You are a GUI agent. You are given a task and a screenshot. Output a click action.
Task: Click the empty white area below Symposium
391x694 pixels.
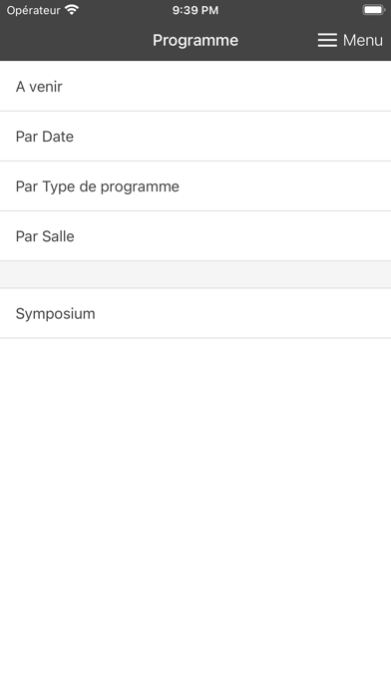pos(195,516)
